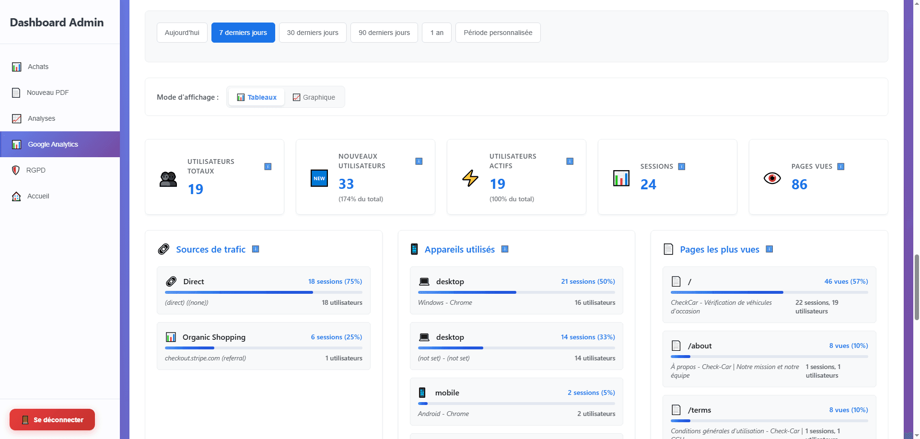Click the Sources de trafic heading
This screenshot has width=920, height=439.
(211, 249)
